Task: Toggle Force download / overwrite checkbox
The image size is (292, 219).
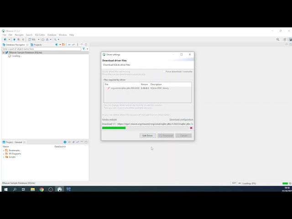Action: point(164,72)
